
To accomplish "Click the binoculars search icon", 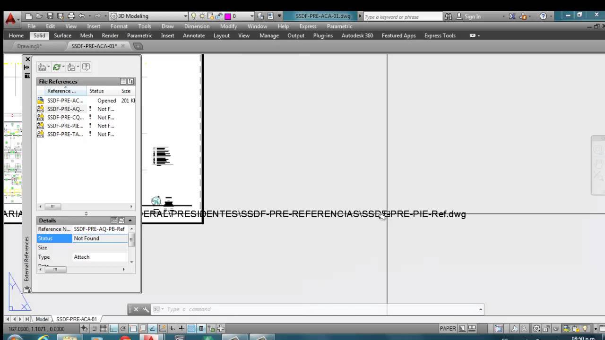I will coord(448,17).
